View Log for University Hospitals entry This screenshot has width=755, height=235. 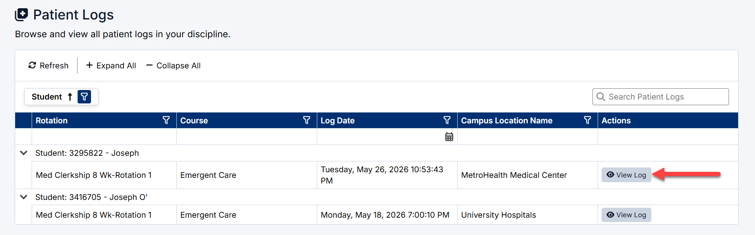pyautogui.click(x=626, y=215)
